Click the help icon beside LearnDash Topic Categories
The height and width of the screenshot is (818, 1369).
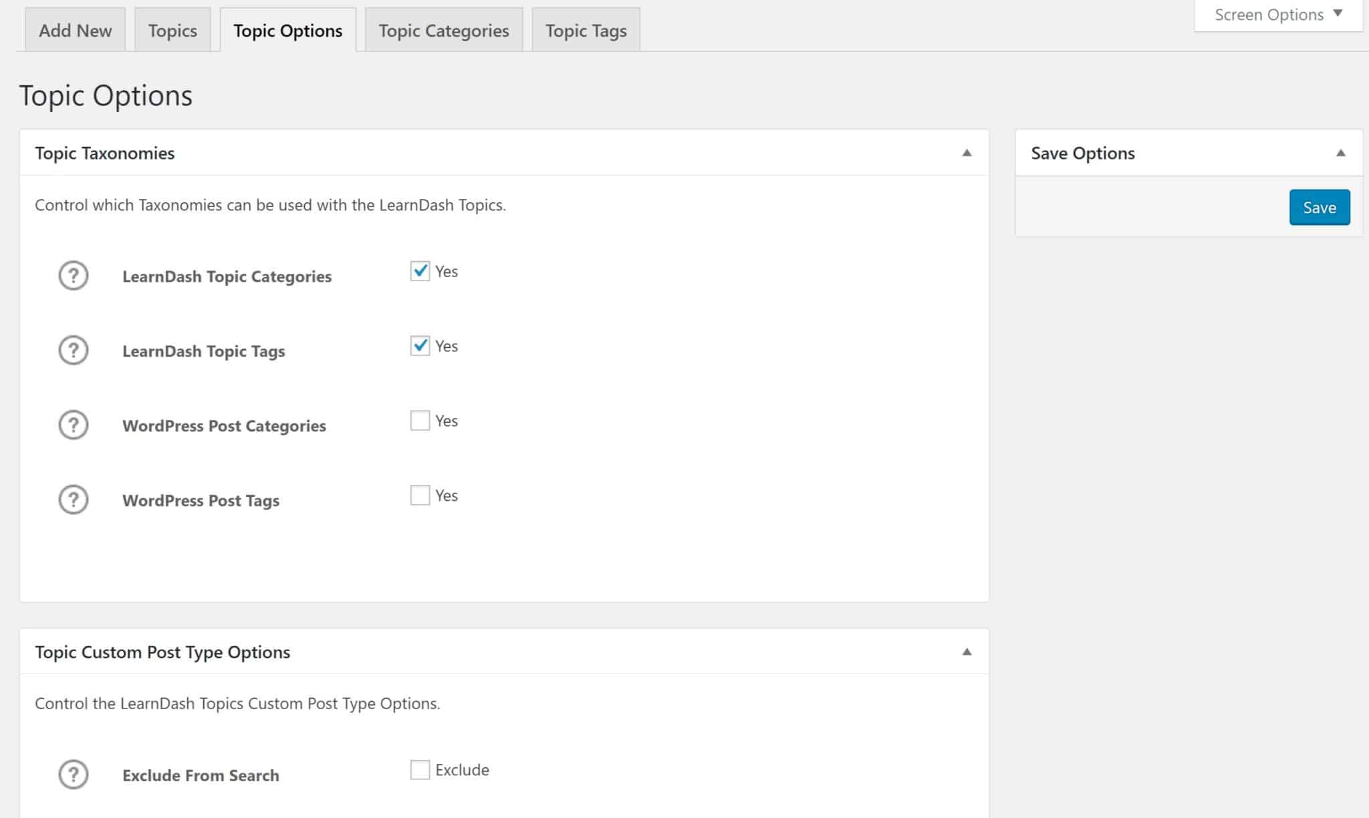(74, 275)
